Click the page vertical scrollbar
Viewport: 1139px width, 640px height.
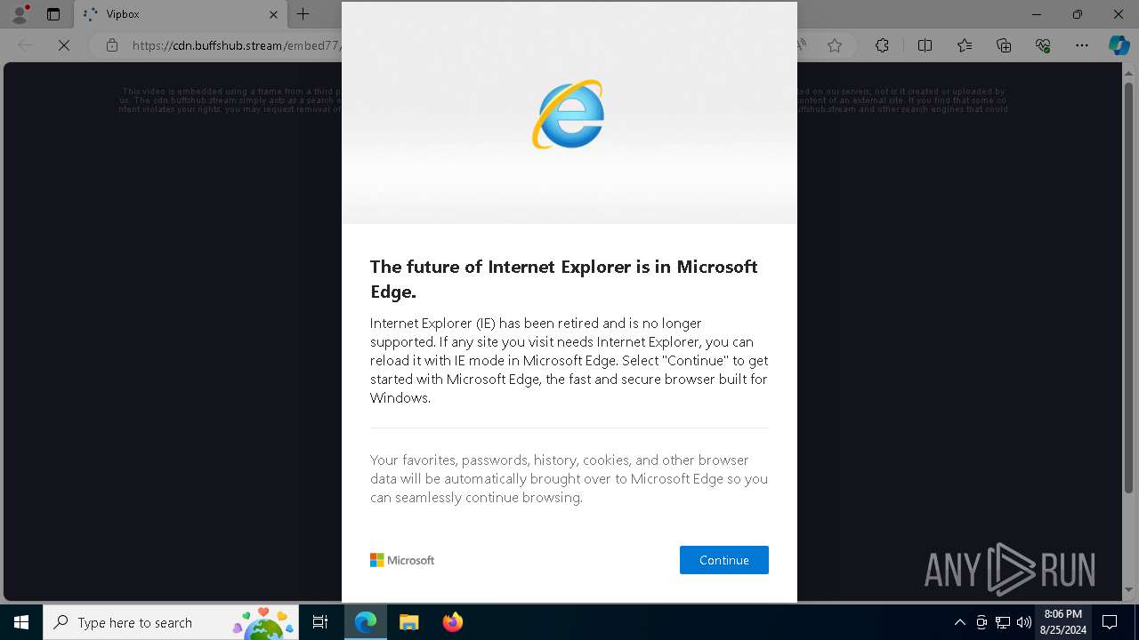tap(1128, 333)
